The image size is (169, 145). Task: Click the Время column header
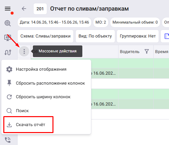tap(162, 52)
